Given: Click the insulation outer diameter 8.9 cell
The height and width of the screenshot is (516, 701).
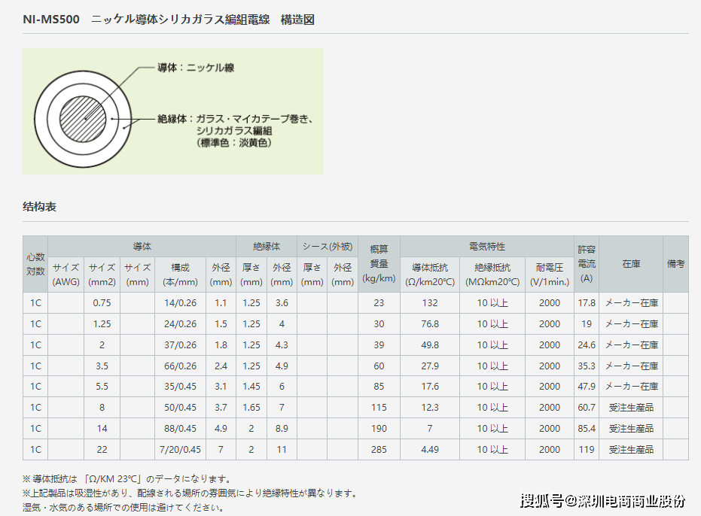Looking at the screenshot, I should pos(282,429).
